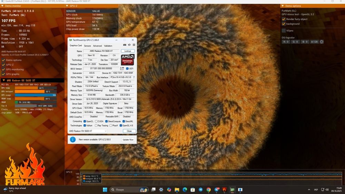Click the AMD Radeon Graphics logo
The height and width of the screenshot is (194, 345).
coord(127,60)
